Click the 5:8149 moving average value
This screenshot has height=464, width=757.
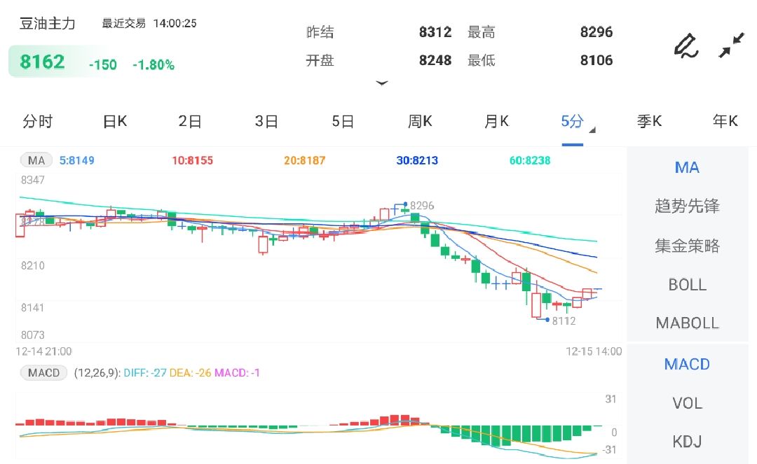pos(77,160)
